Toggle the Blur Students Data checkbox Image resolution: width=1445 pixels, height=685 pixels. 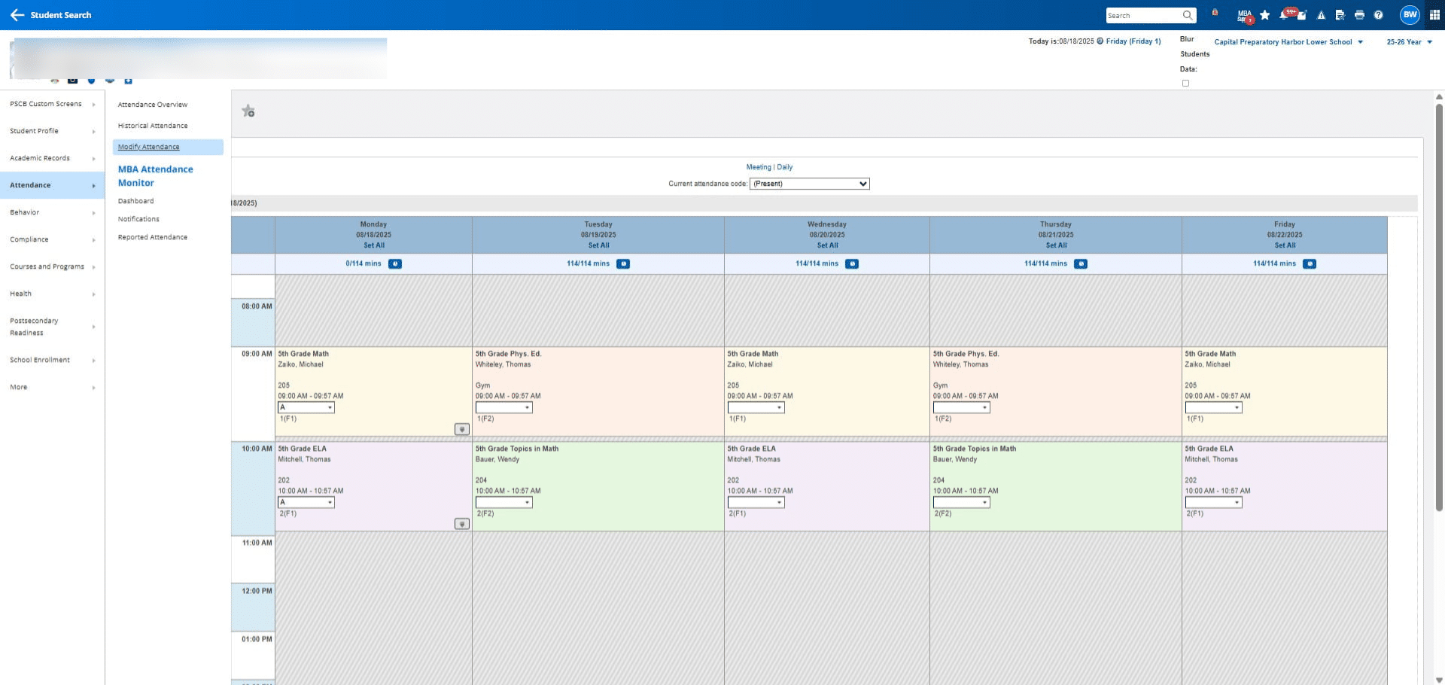pyautogui.click(x=1185, y=84)
